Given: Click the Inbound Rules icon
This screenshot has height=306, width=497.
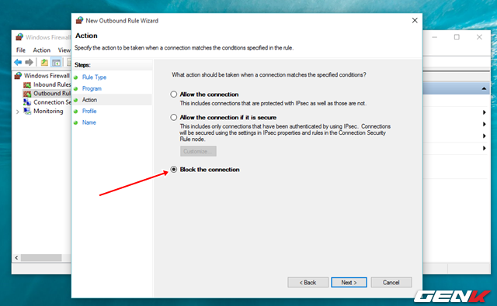Looking at the screenshot, I should point(27,84).
